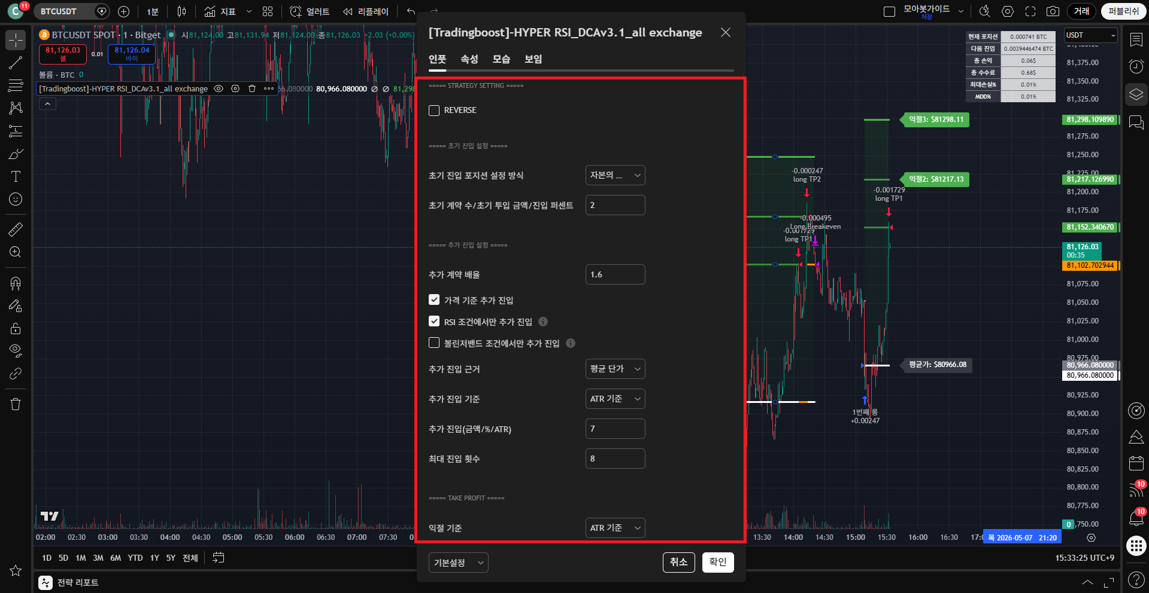The width and height of the screenshot is (1149, 593).
Task: Enable the REVERSE checkbox
Action: click(434, 111)
